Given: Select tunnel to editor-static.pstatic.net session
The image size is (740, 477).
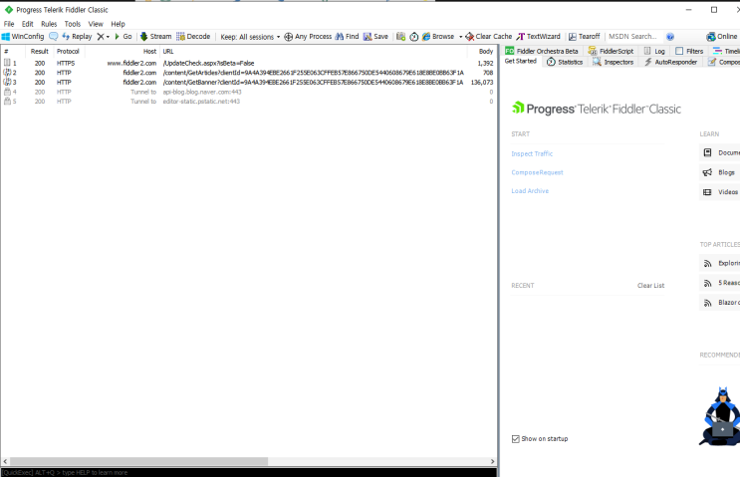Looking at the screenshot, I should coord(249,102).
